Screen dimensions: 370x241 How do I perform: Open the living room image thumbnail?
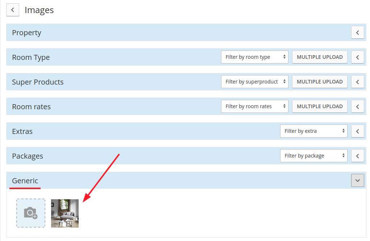(65, 213)
